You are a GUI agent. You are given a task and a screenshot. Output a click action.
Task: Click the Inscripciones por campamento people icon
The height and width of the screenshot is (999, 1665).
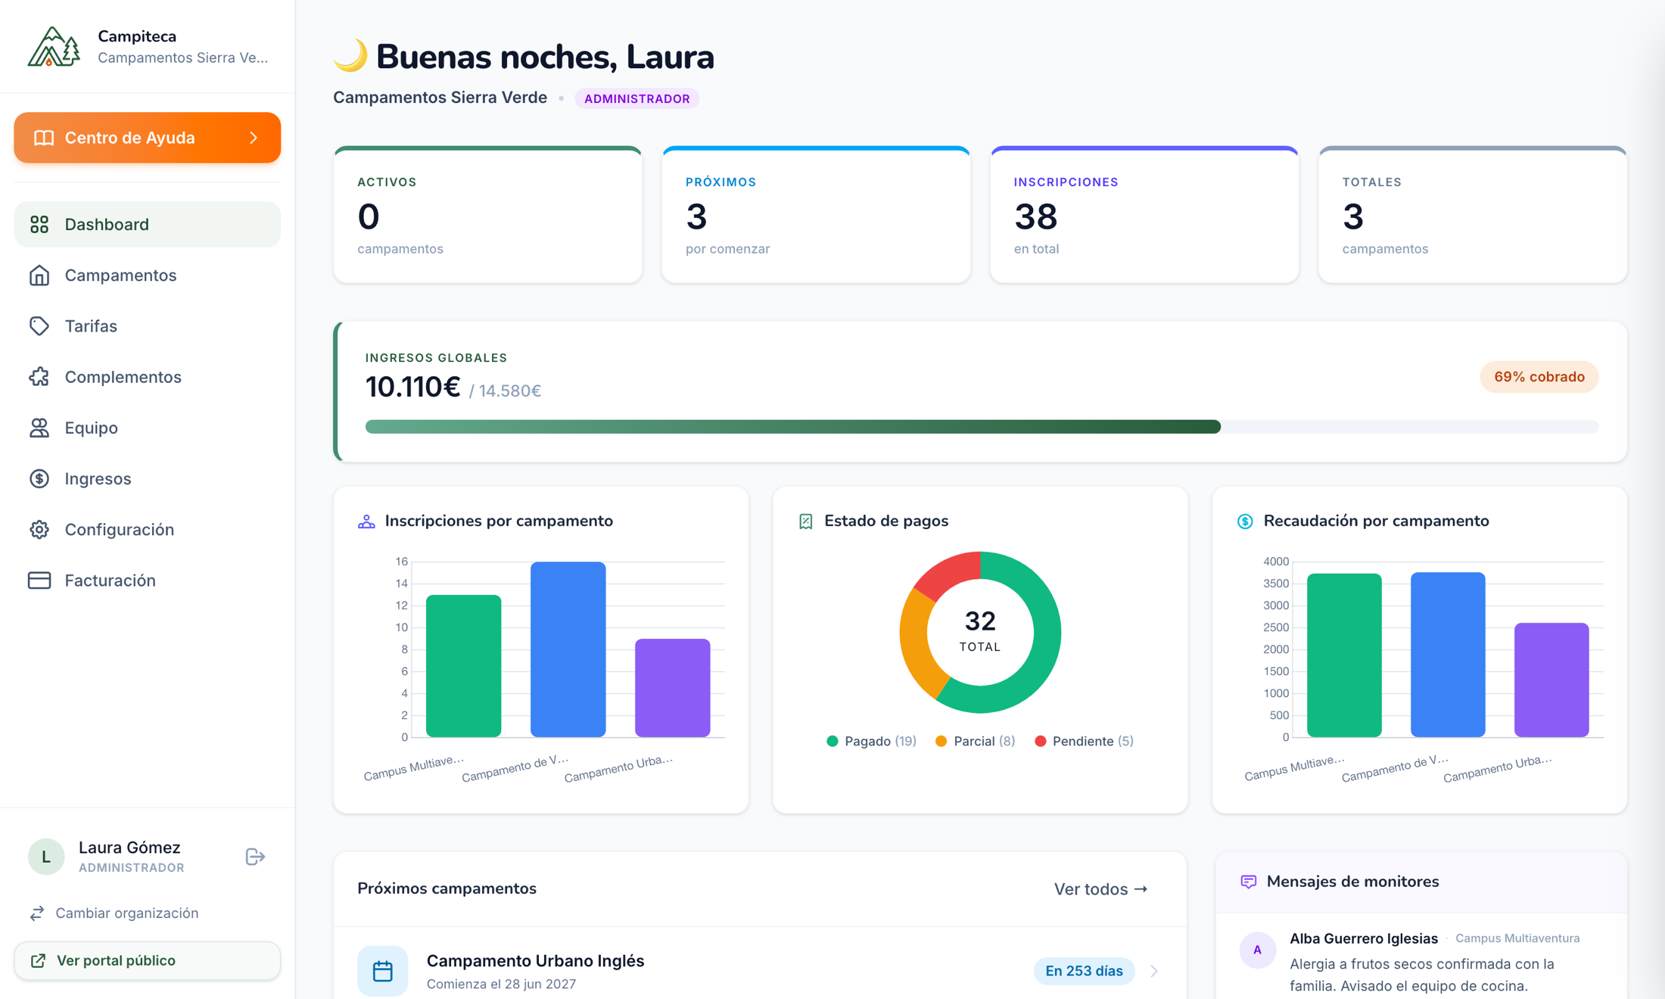[x=366, y=521]
